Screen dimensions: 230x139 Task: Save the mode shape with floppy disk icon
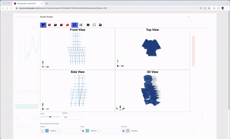click(x=100, y=25)
